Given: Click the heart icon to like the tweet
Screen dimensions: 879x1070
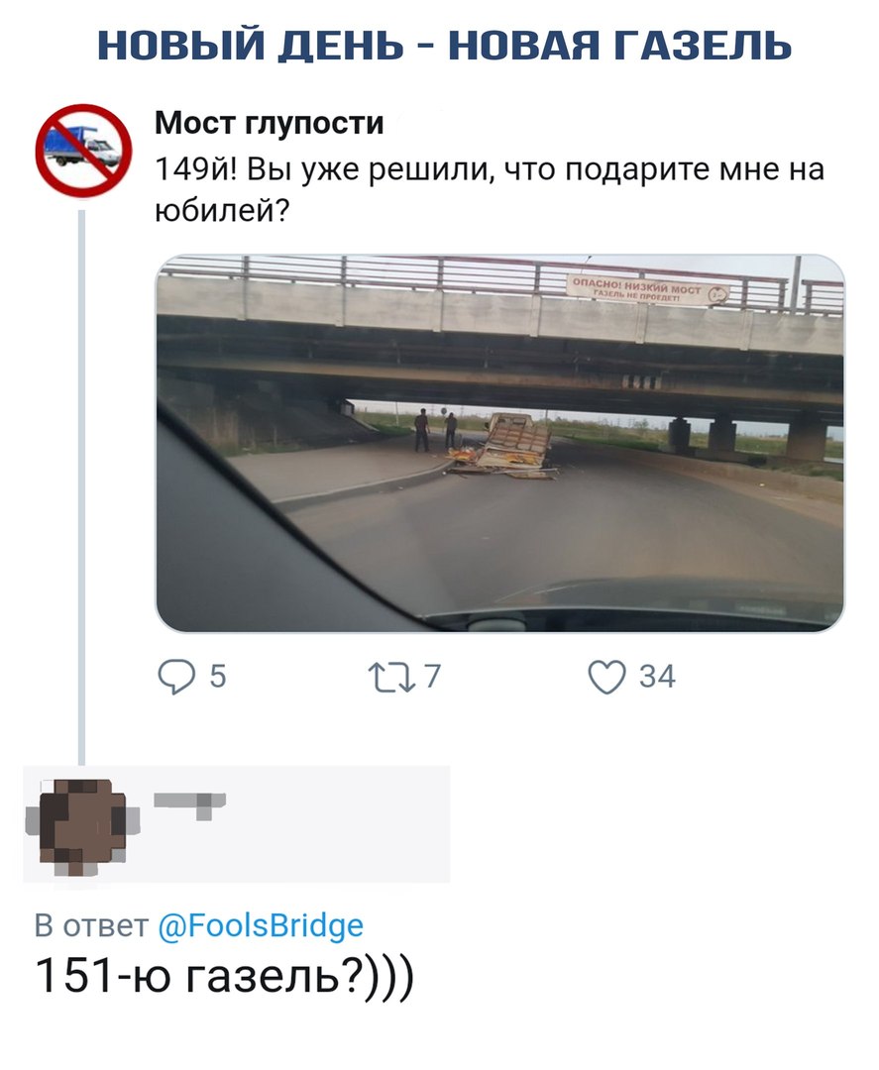Looking at the screenshot, I should [607, 673].
